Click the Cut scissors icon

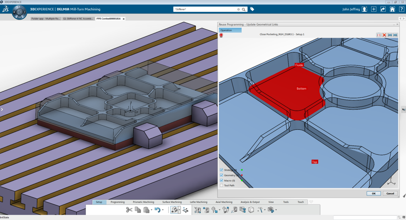pos(129,210)
